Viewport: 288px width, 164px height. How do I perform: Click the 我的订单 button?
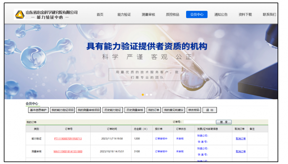point(153,110)
